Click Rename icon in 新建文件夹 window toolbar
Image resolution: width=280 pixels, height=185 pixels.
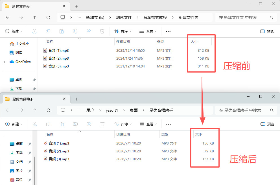point(75,31)
